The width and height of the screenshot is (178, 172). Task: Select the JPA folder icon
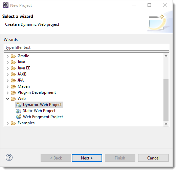[13, 80]
